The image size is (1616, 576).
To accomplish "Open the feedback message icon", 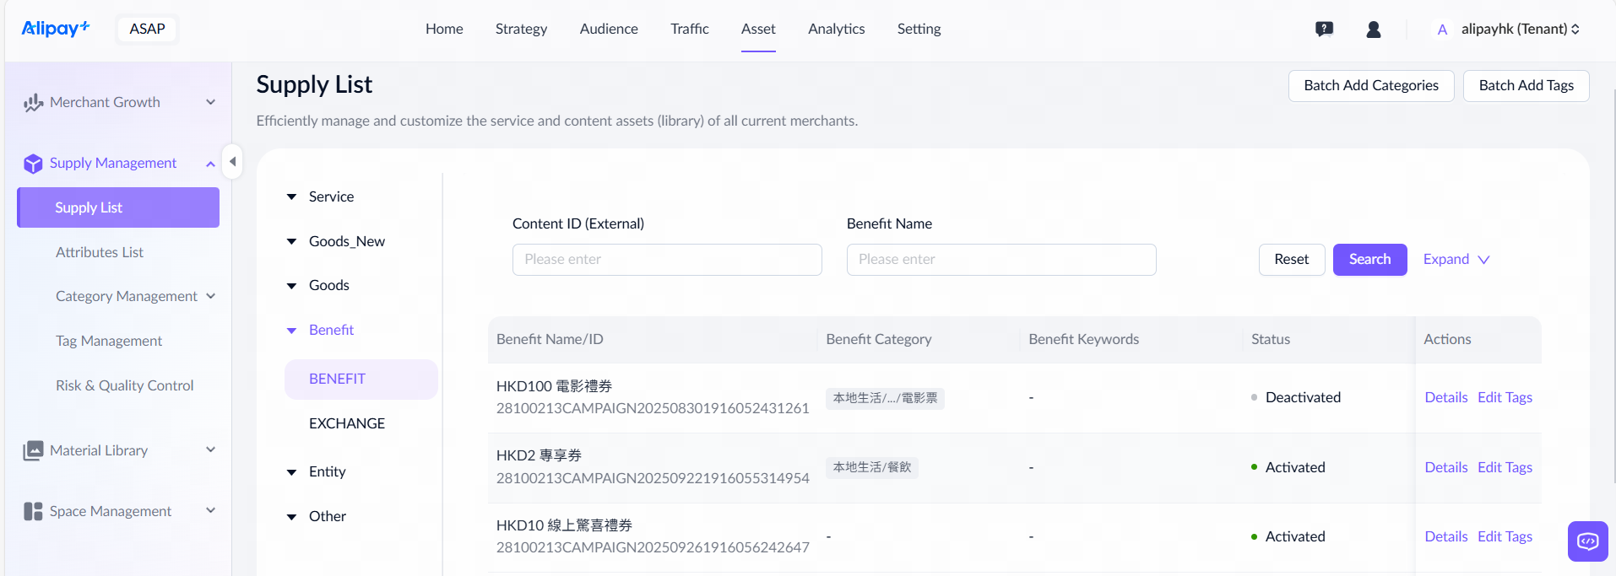I will coord(1324,30).
